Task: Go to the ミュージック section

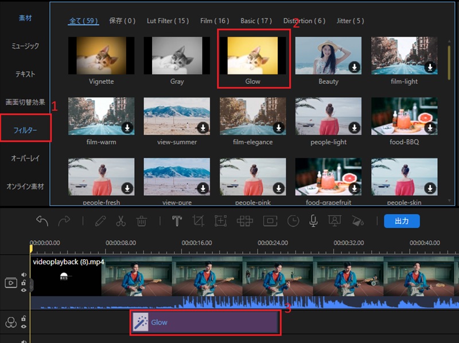Action: click(25, 46)
